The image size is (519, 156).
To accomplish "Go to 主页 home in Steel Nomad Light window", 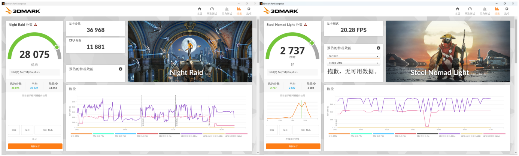I will (458, 10).
